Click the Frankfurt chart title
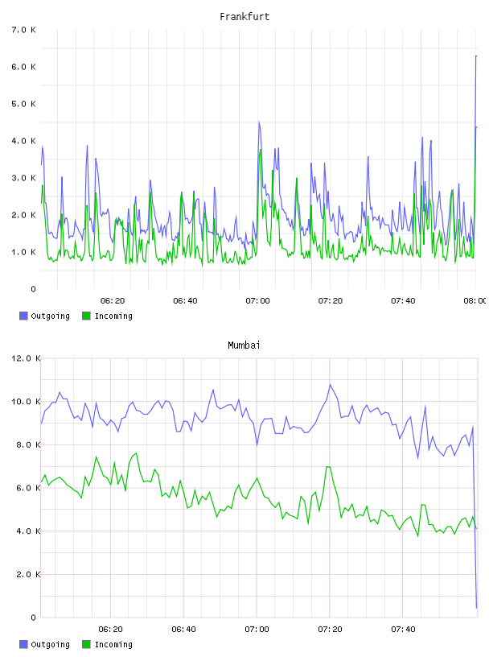 244,17
